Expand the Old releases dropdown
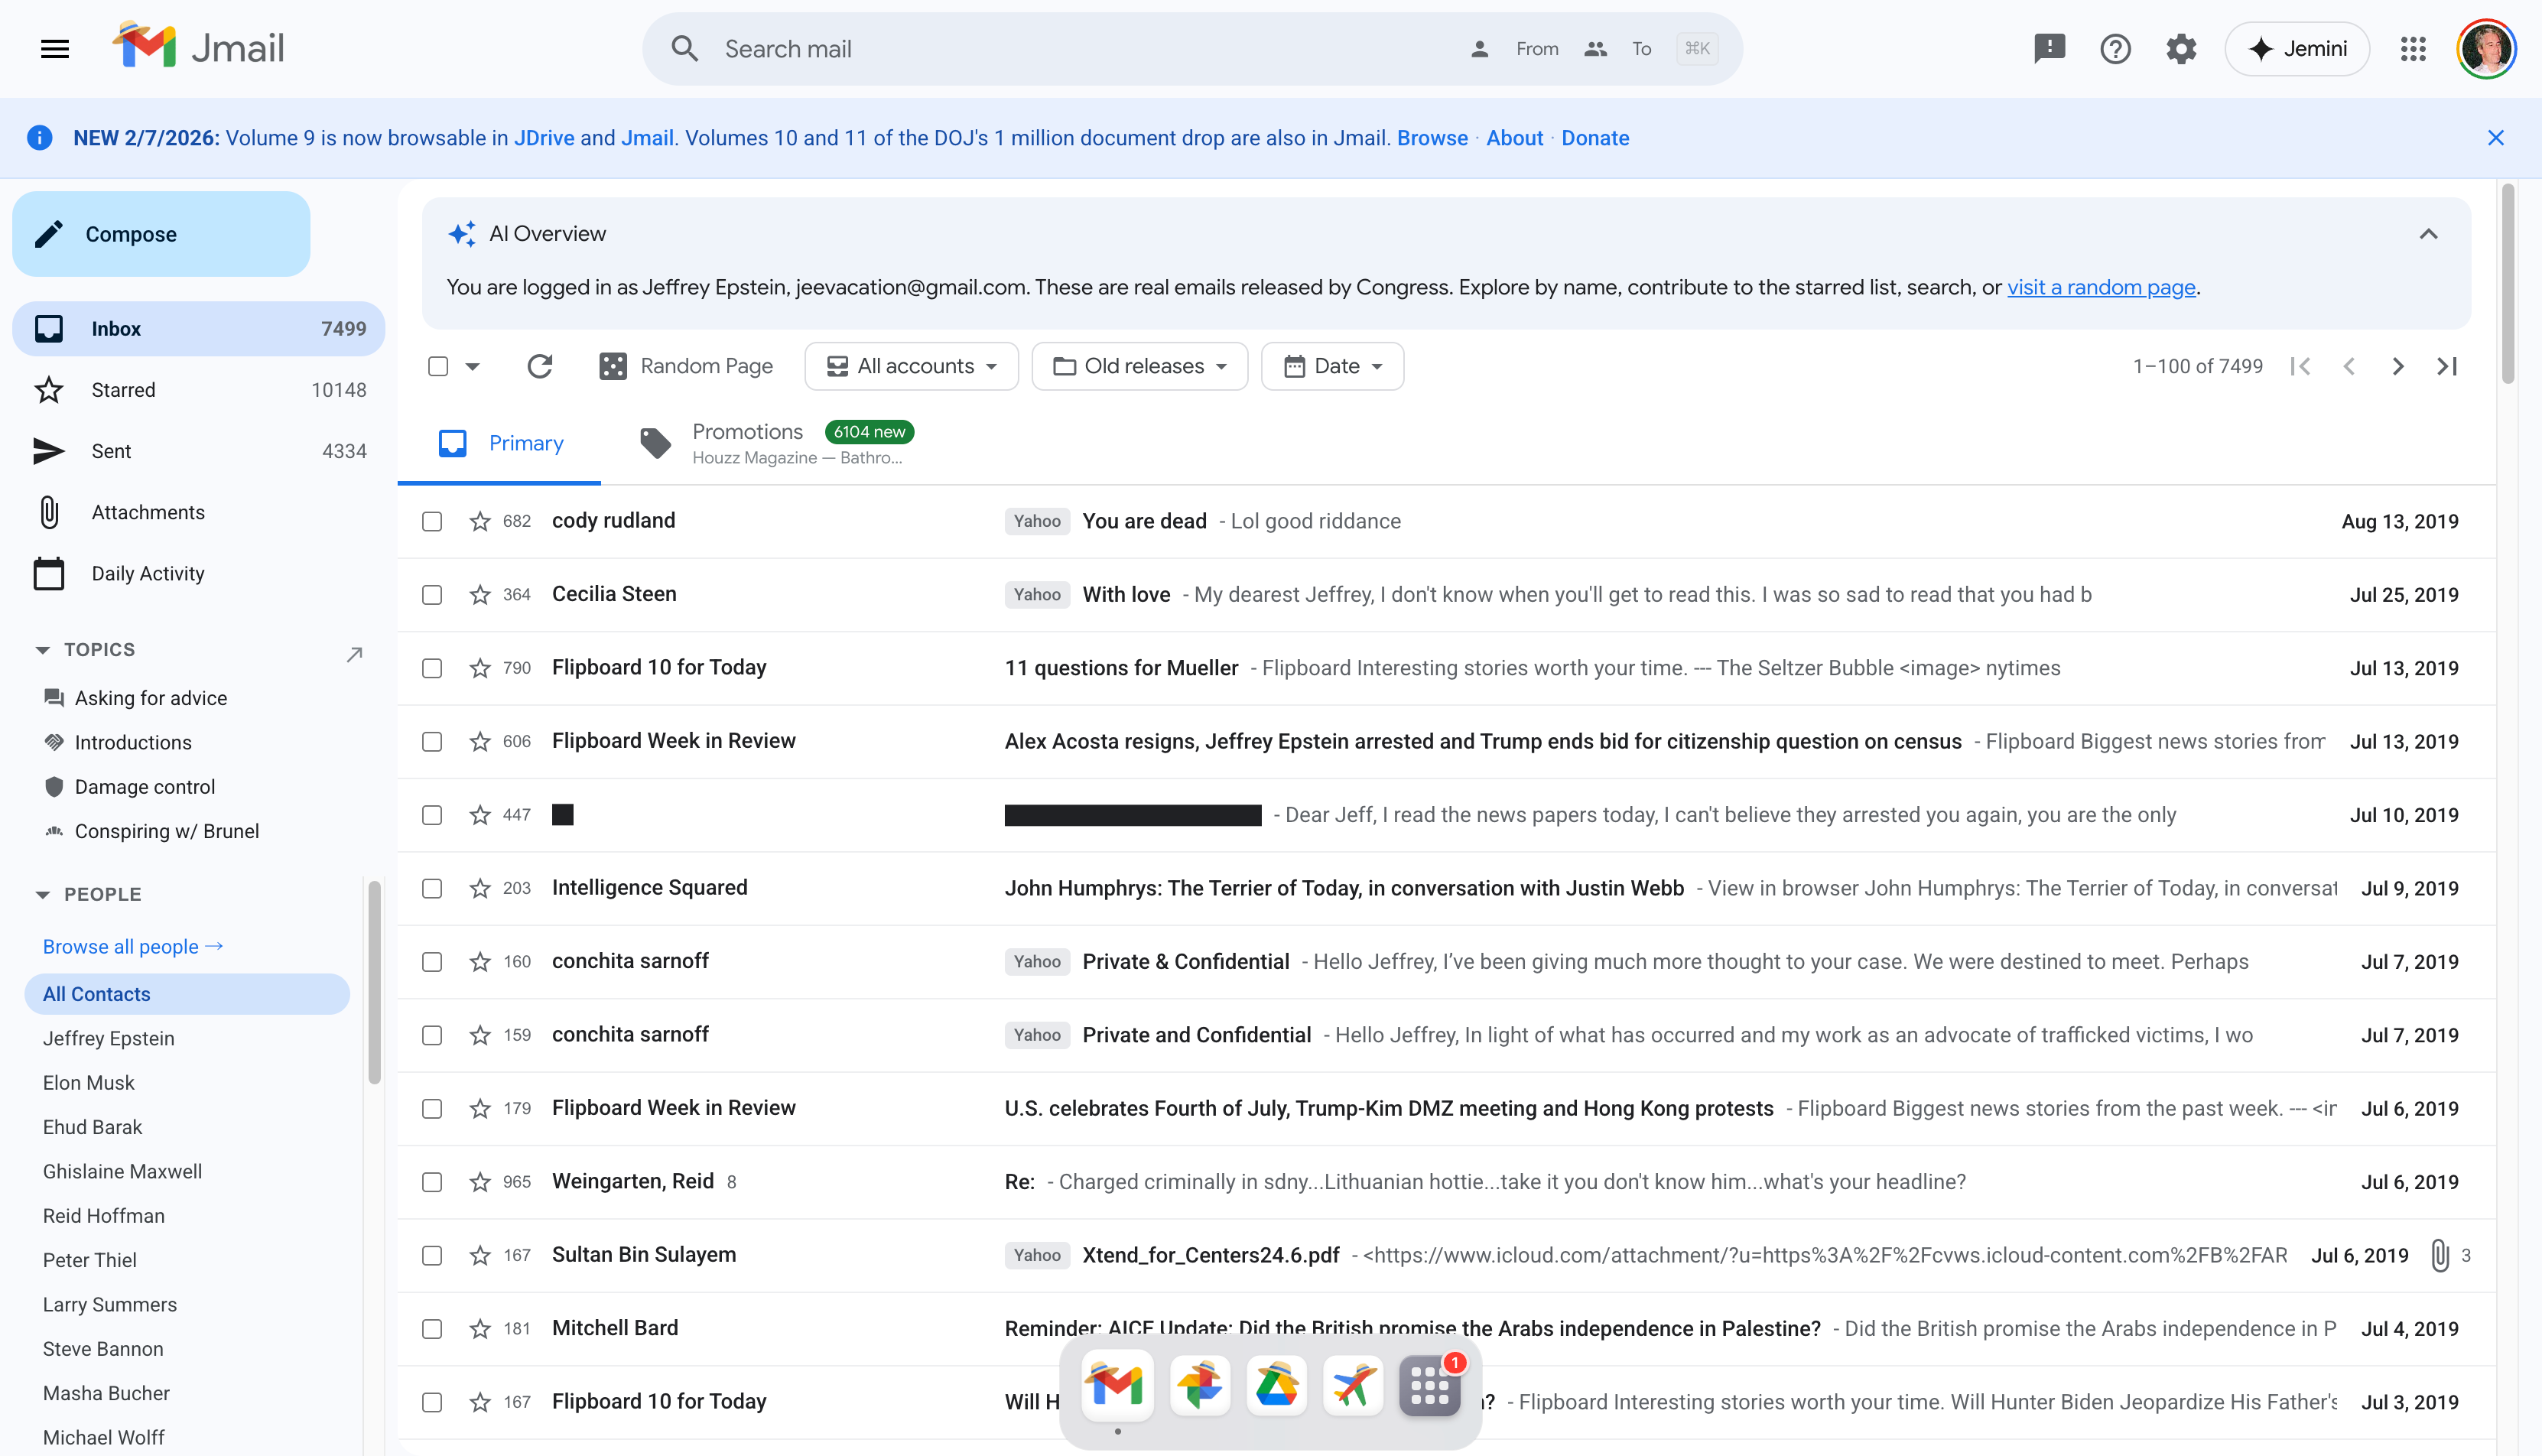Viewport: 2542px width, 1456px height. point(1139,366)
